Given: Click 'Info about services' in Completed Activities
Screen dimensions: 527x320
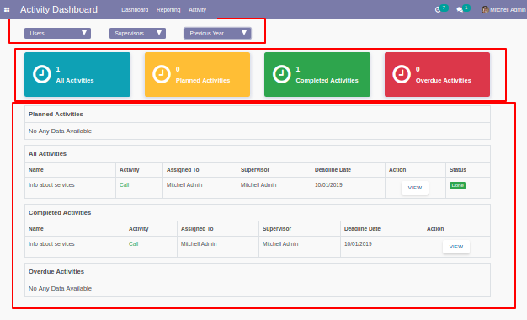Looking at the screenshot, I should pos(51,243).
